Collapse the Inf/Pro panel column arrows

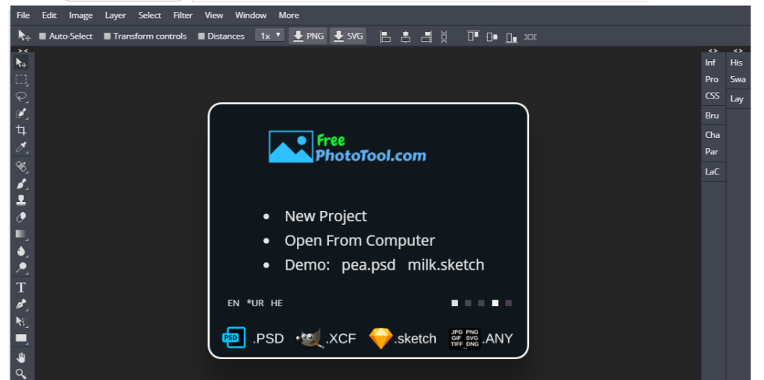coord(713,51)
